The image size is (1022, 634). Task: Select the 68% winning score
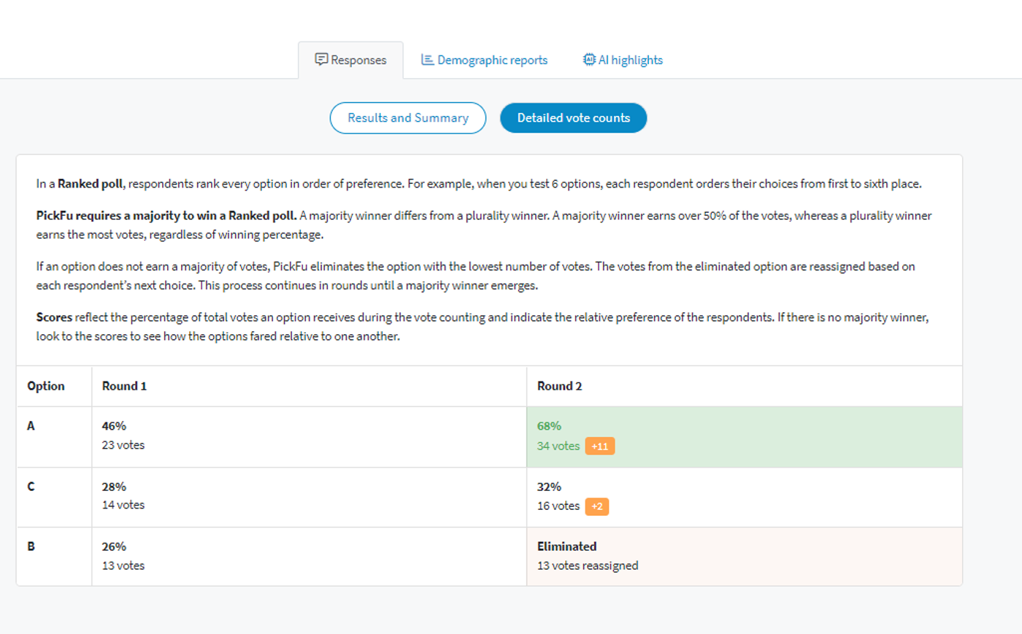click(549, 426)
